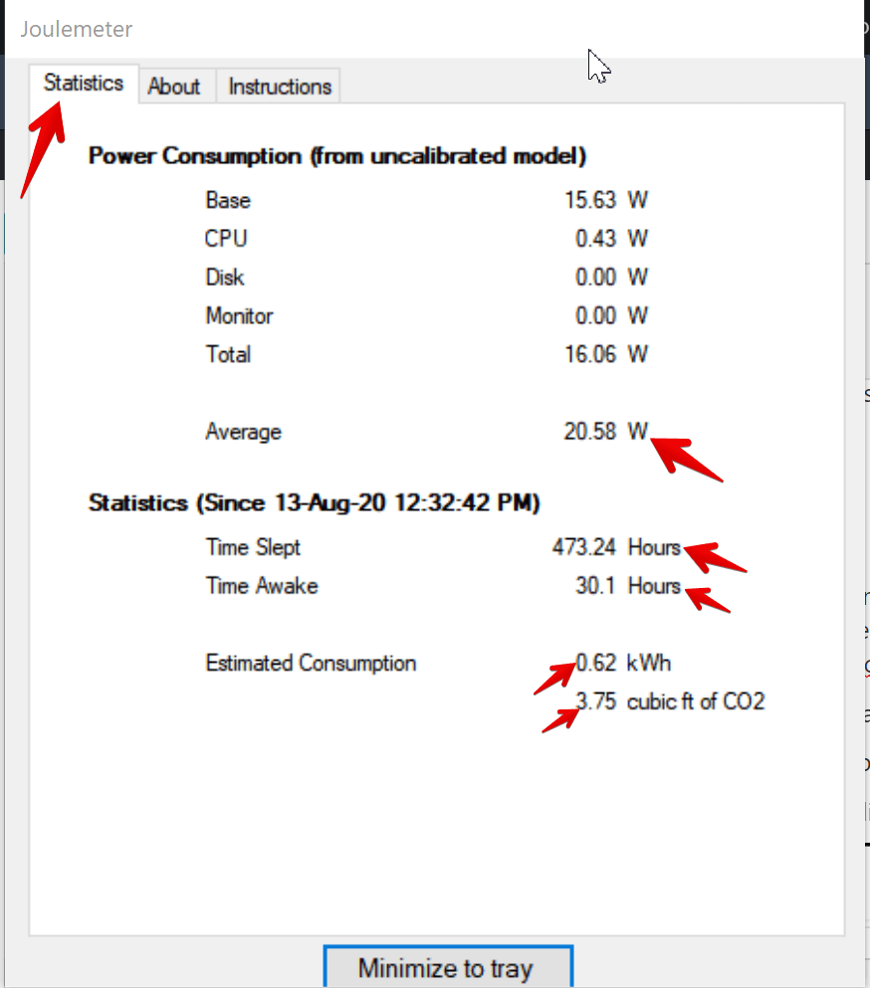Click the Disk power label
The width and height of the screenshot is (870, 988).
pyautogui.click(x=225, y=278)
